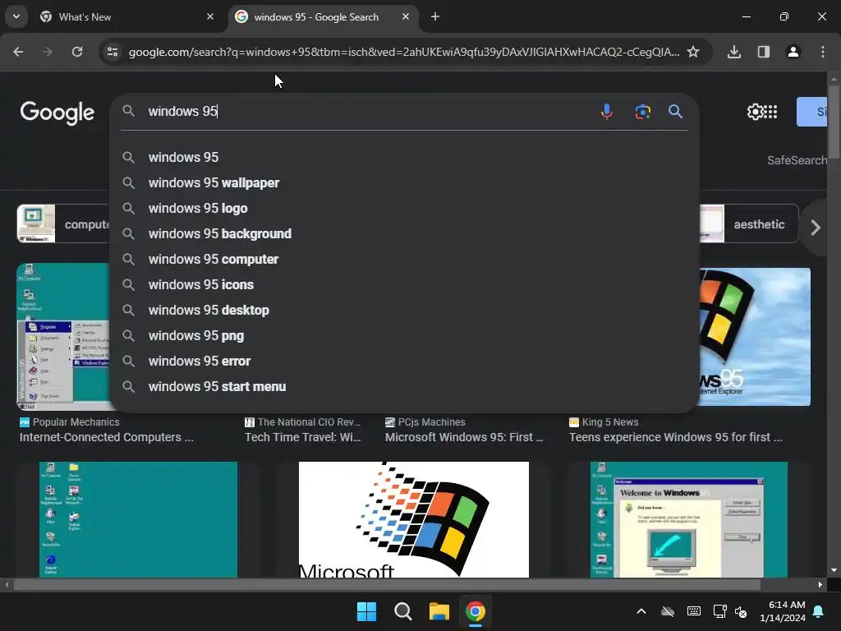Choose suggestion "windows 95 icons"
The image size is (841, 631).
coord(404,285)
